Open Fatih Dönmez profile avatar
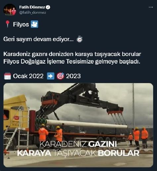This screenshot has width=157, height=171. point(10,10)
